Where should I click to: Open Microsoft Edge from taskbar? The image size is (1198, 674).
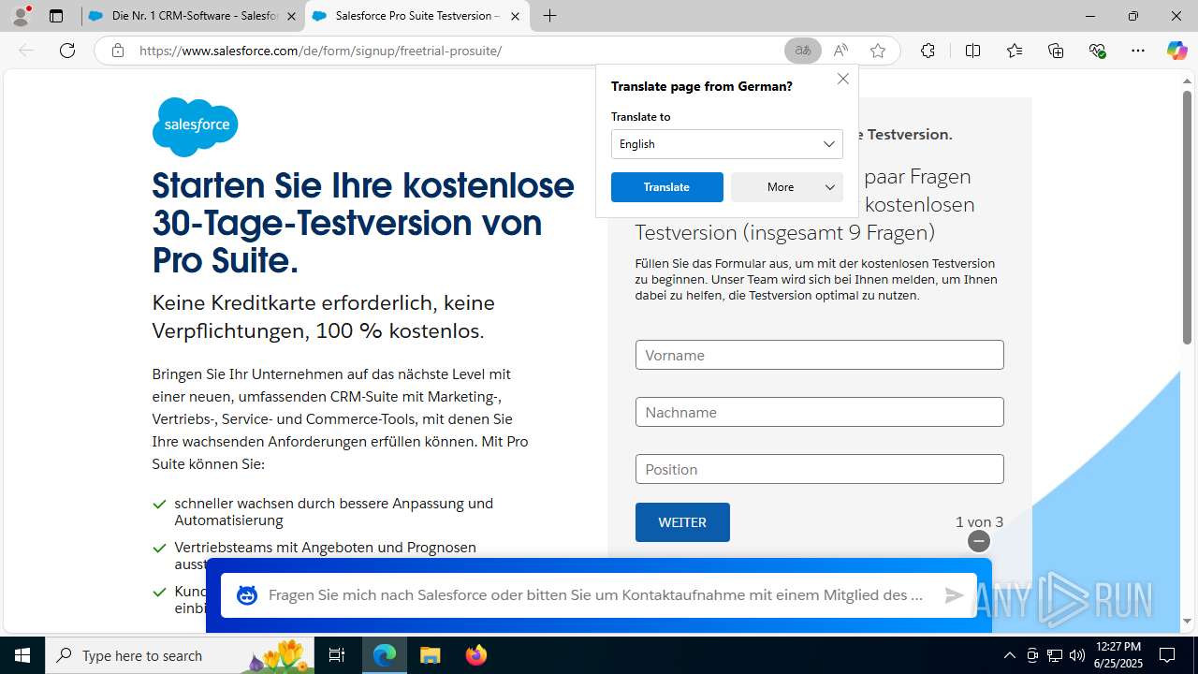[x=385, y=655]
